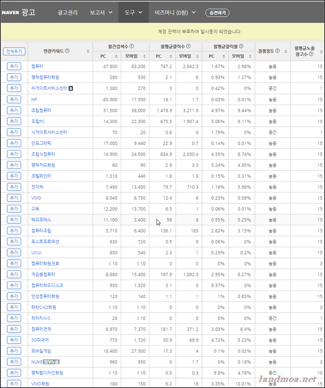Open the 비즈머니 (0원) menu
This screenshot has width=325, height=388.
[x=175, y=12]
